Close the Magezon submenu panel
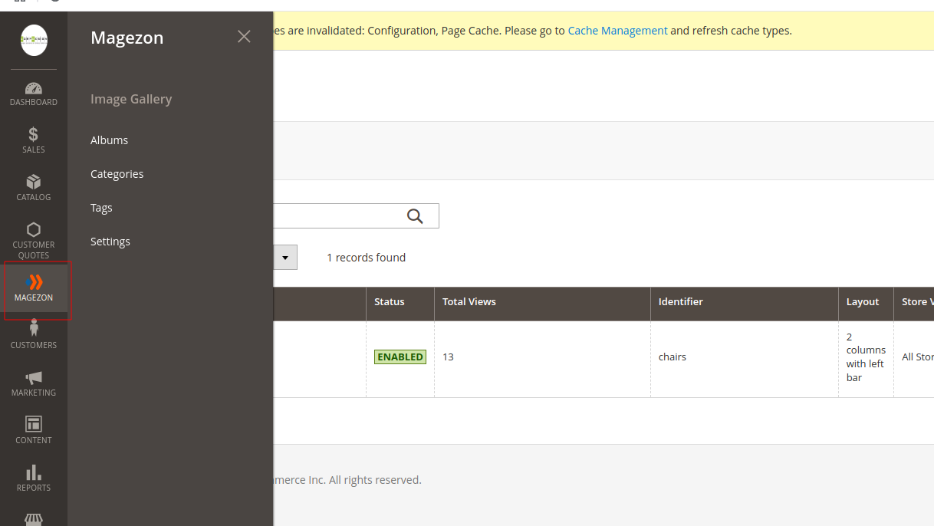 coord(244,37)
